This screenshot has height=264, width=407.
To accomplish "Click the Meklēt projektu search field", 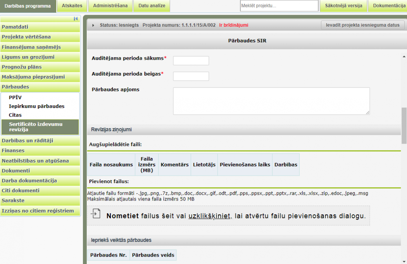I will pos(279,6).
